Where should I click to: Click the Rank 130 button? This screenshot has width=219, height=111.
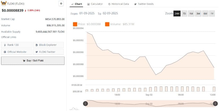[17, 45]
